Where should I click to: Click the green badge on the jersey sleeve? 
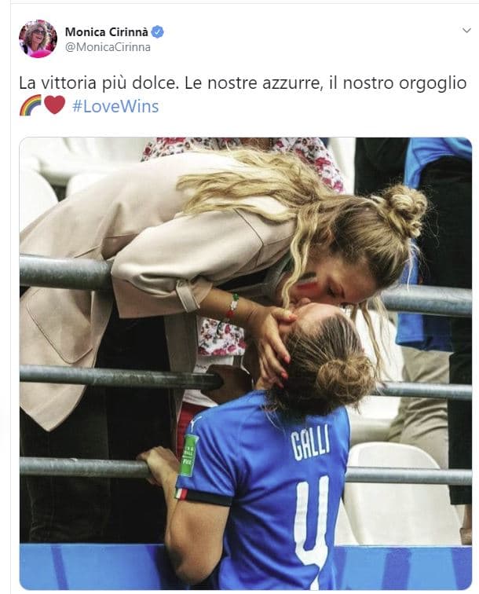188,455
